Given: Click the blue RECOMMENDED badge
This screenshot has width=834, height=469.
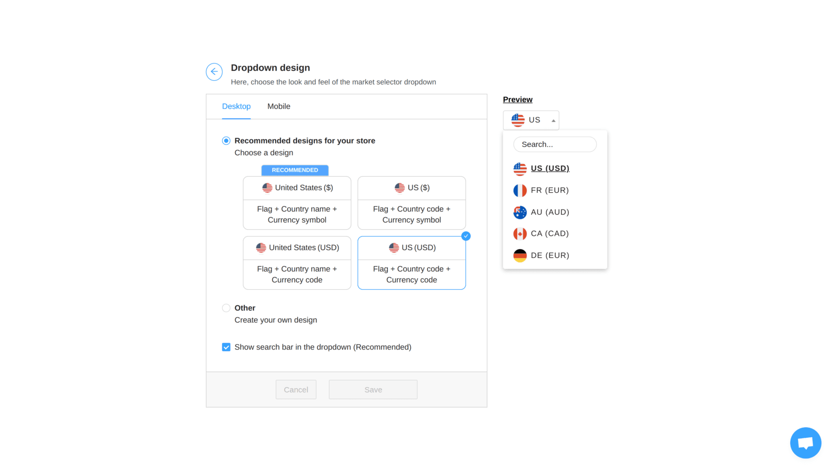Looking at the screenshot, I should click(x=295, y=170).
